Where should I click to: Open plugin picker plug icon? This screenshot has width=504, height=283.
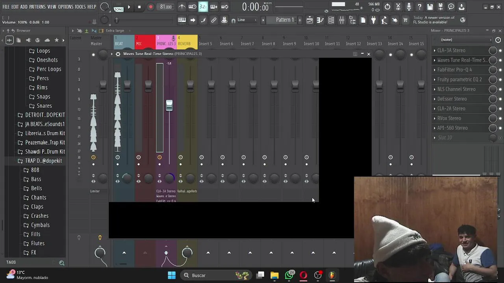373,20
